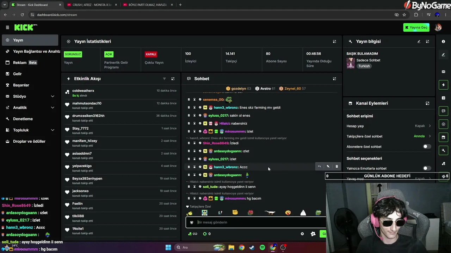The height and width of the screenshot is (253, 451).
Task: Open the Chrome tab list dropdown
Action: (x=5, y=5)
